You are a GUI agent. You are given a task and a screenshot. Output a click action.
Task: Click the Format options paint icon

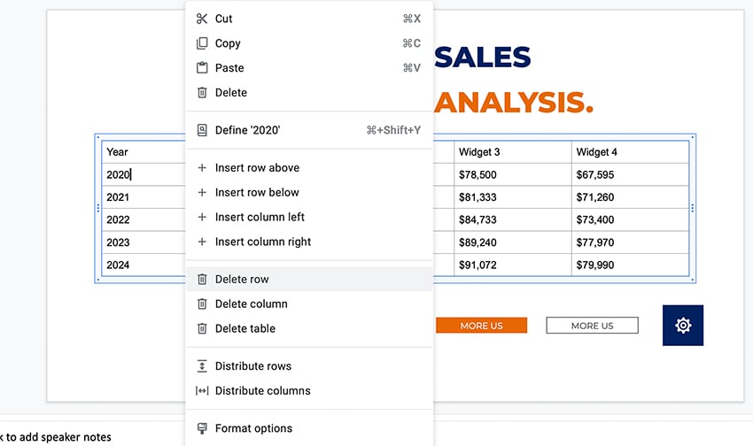click(202, 428)
